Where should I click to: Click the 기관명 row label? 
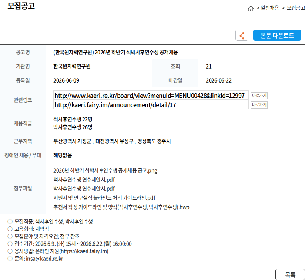click(23, 66)
